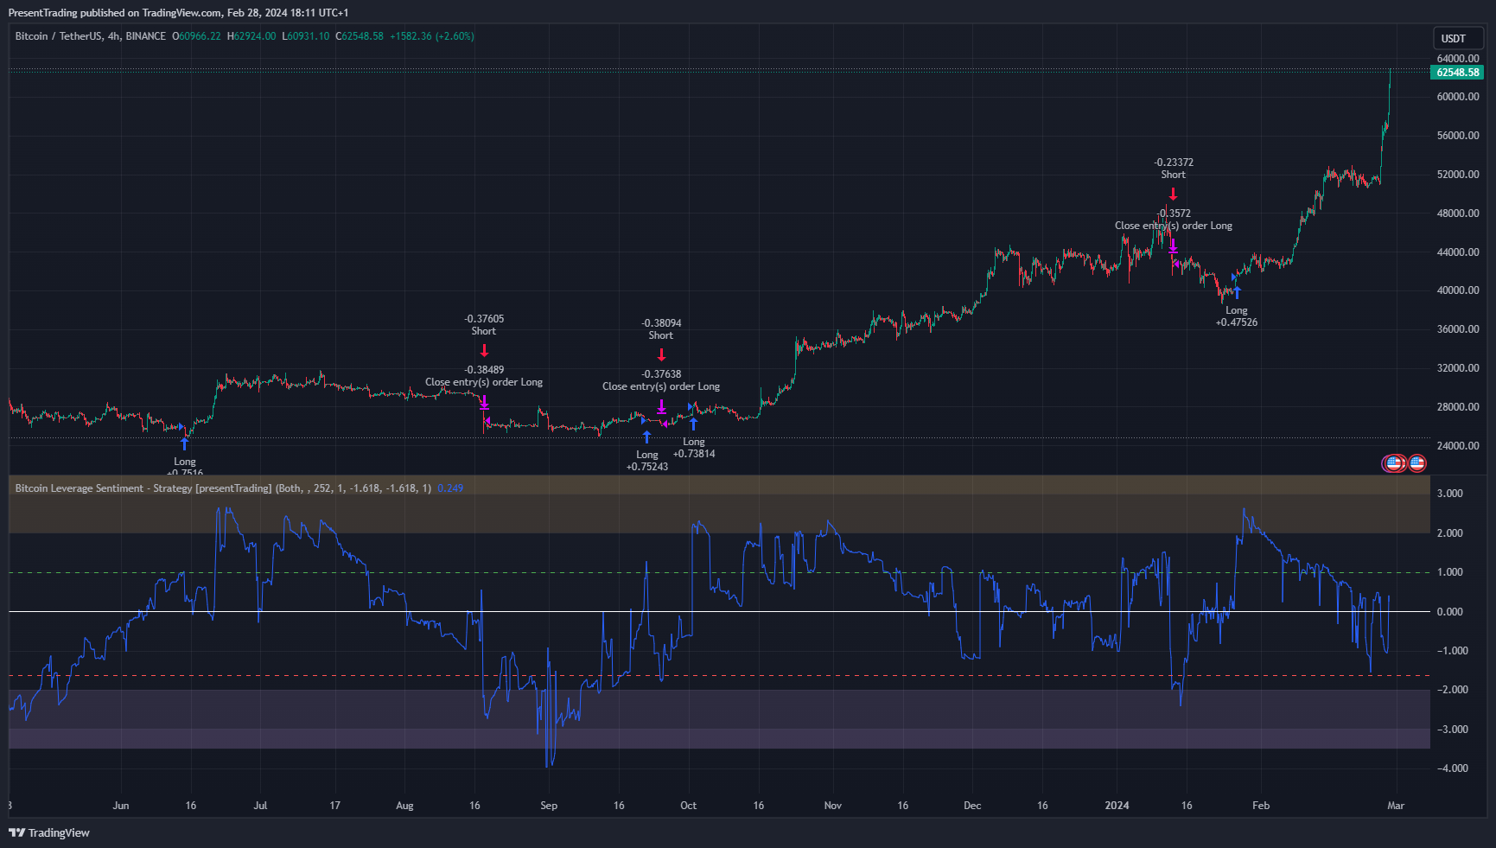
Task: Click the 0.000 indicator axis label
Action: [1450, 612]
